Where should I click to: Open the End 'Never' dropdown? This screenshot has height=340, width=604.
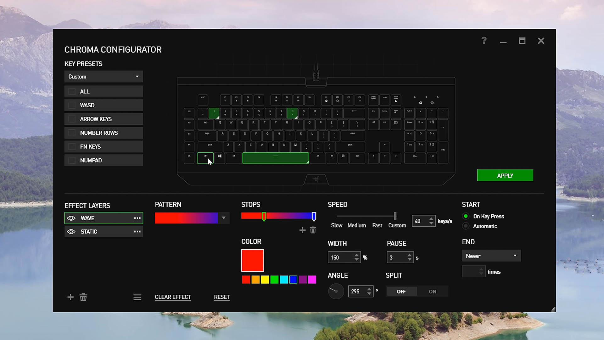tap(491, 256)
